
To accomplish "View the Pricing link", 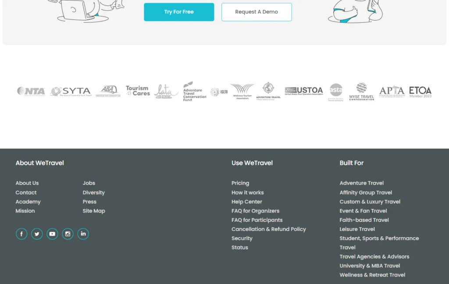I will (240, 183).
